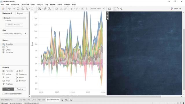Click the New dashboard tab icon at bottom
185x104 pixels.
tap(66, 100)
